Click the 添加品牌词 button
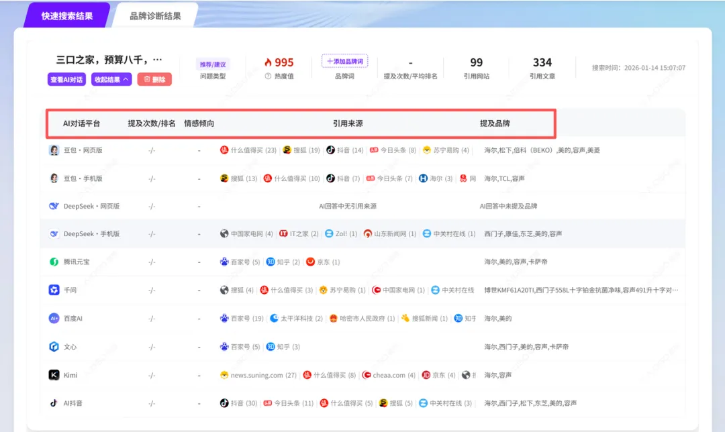The image size is (725, 432). (344, 61)
